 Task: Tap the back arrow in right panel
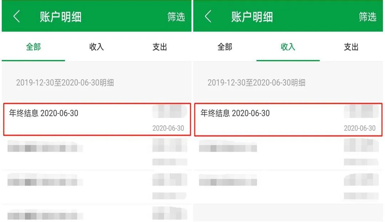pyautogui.click(x=208, y=17)
